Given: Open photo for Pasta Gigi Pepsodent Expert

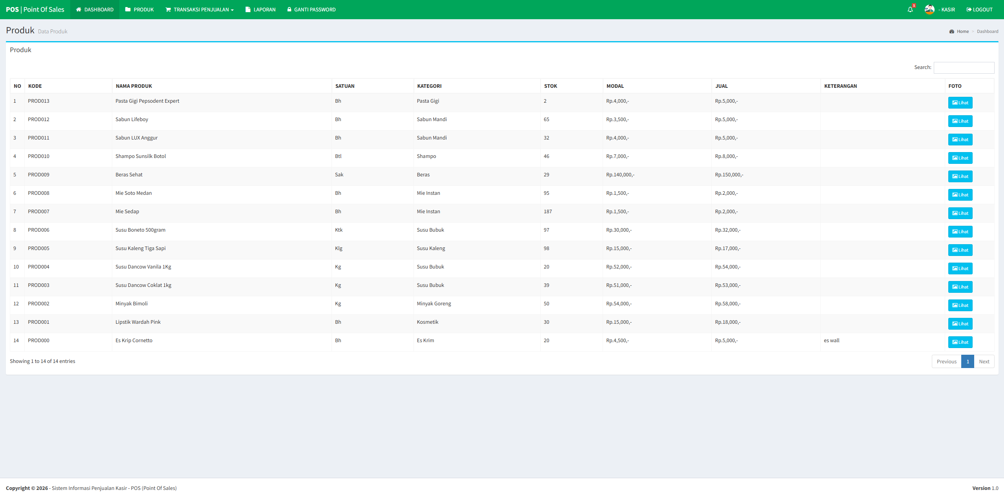Looking at the screenshot, I should tap(960, 103).
